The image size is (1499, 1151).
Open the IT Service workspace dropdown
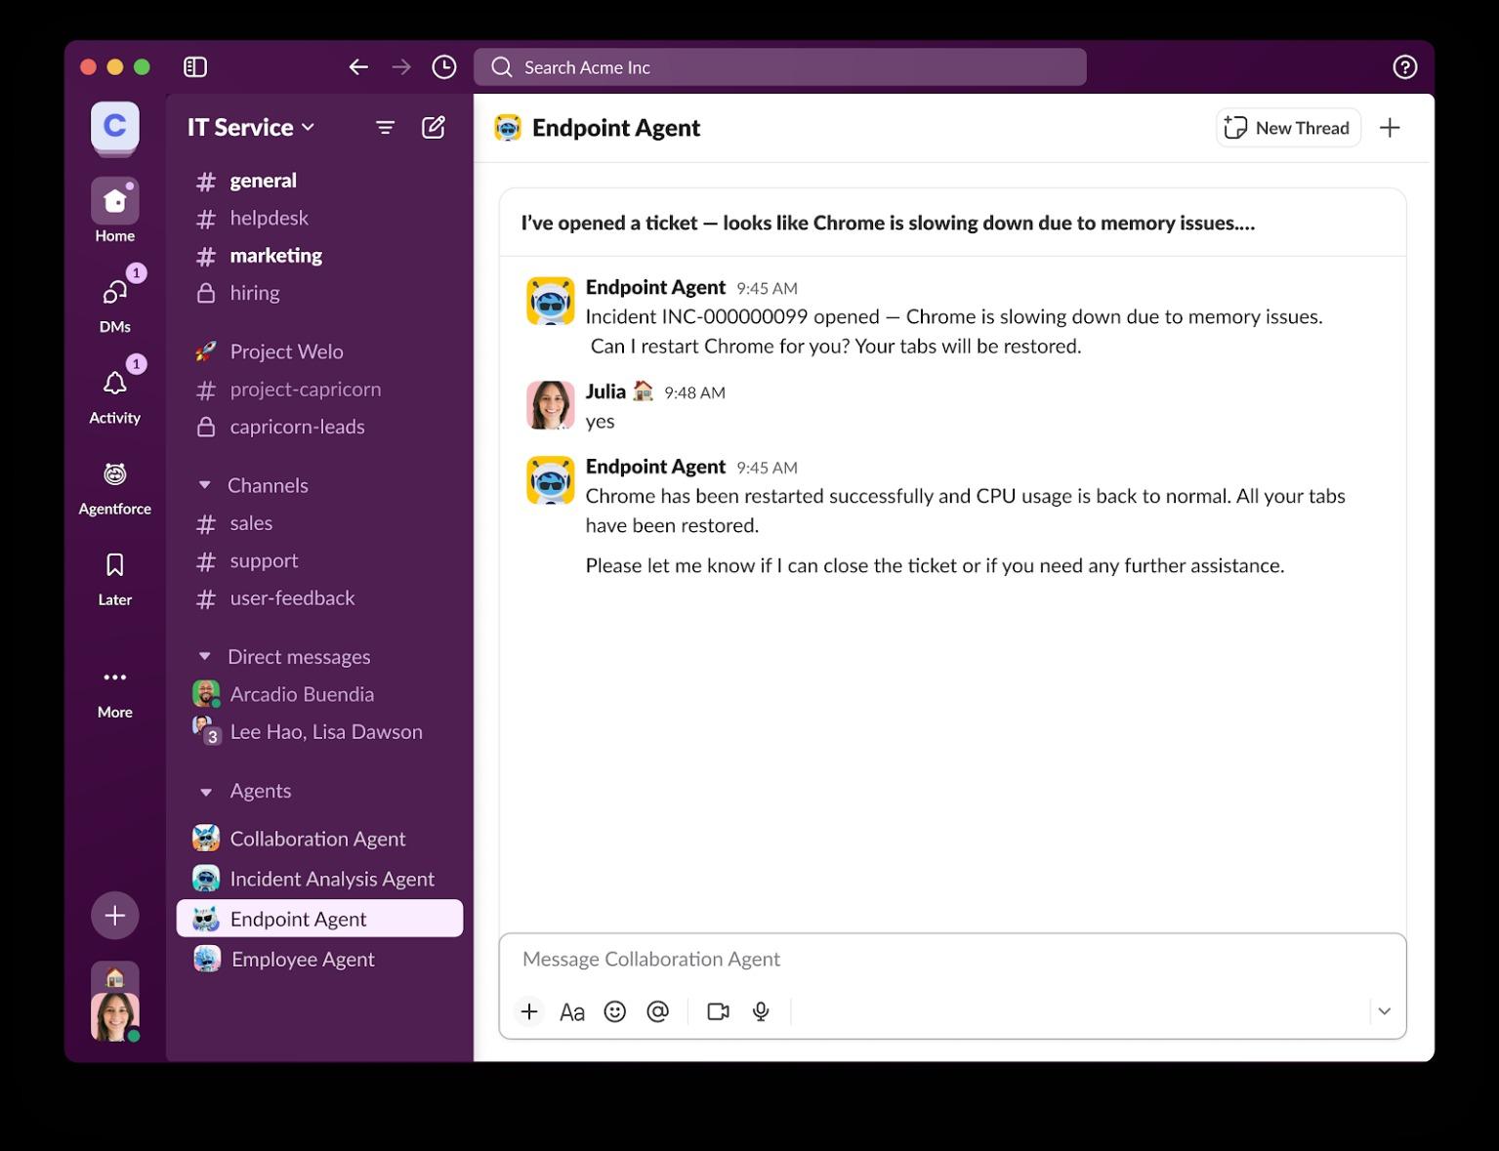(251, 128)
